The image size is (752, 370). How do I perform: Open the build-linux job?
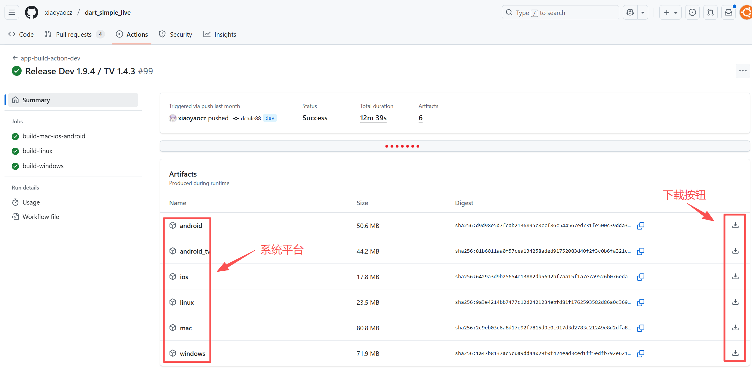(x=37, y=151)
